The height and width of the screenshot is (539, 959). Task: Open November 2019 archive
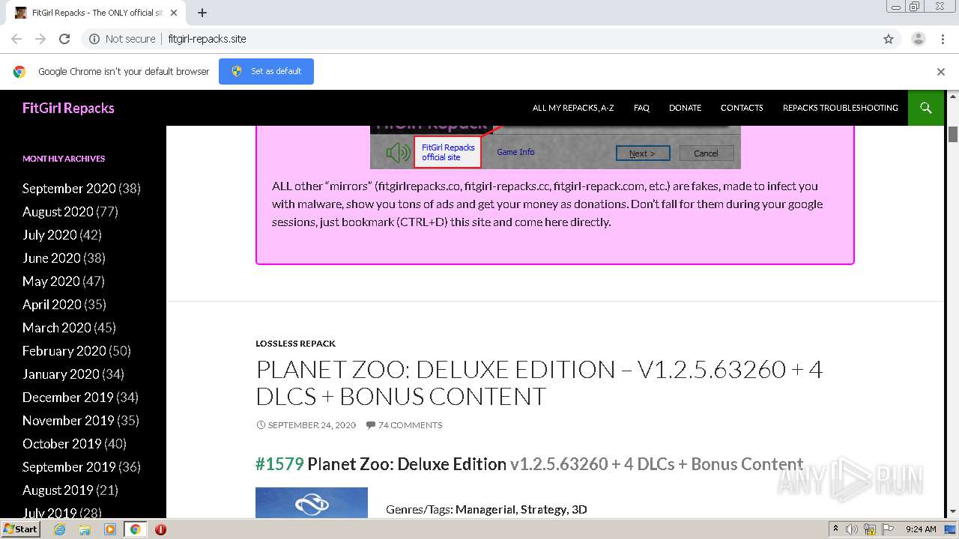tap(68, 421)
